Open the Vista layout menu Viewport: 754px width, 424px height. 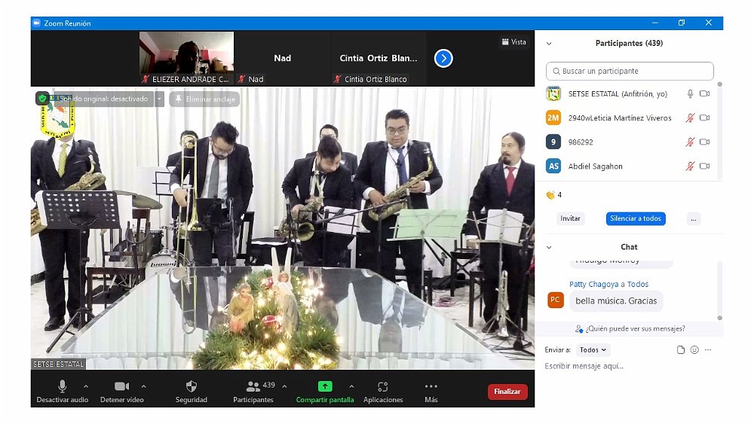point(513,42)
